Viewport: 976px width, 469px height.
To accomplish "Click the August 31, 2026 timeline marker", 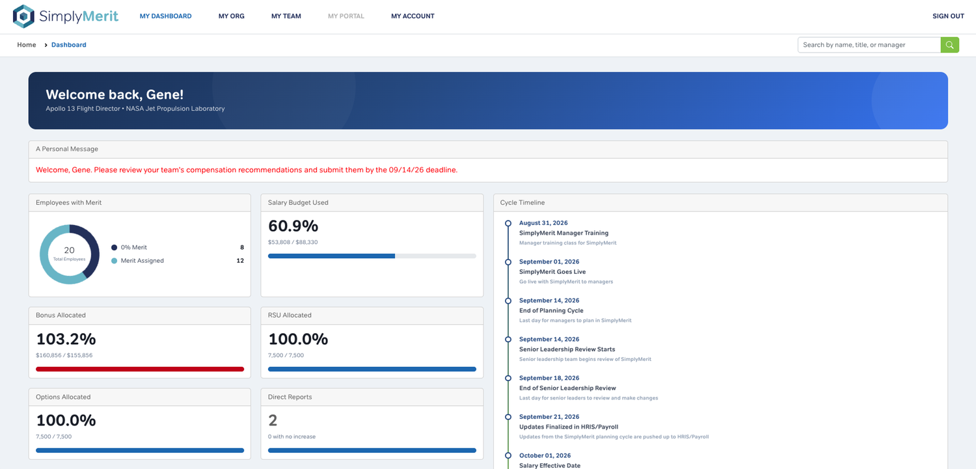I will point(508,223).
